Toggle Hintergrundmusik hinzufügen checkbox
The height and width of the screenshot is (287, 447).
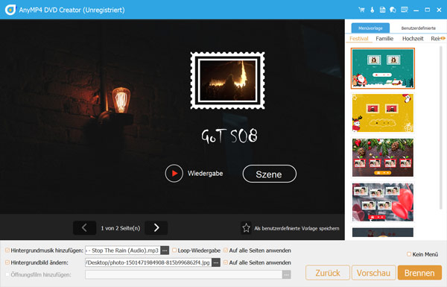[7, 250]
